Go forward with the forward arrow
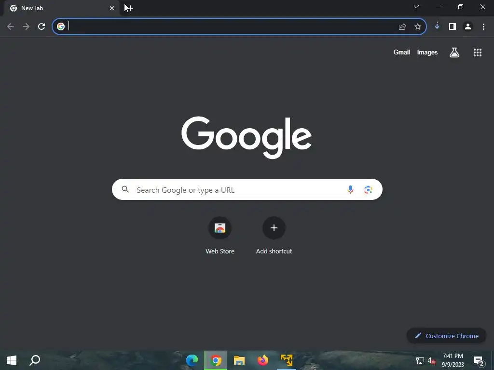 point(26,27)
